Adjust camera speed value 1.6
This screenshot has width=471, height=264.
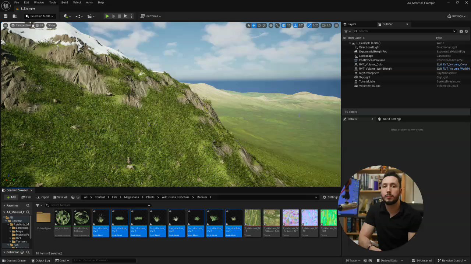326,25
